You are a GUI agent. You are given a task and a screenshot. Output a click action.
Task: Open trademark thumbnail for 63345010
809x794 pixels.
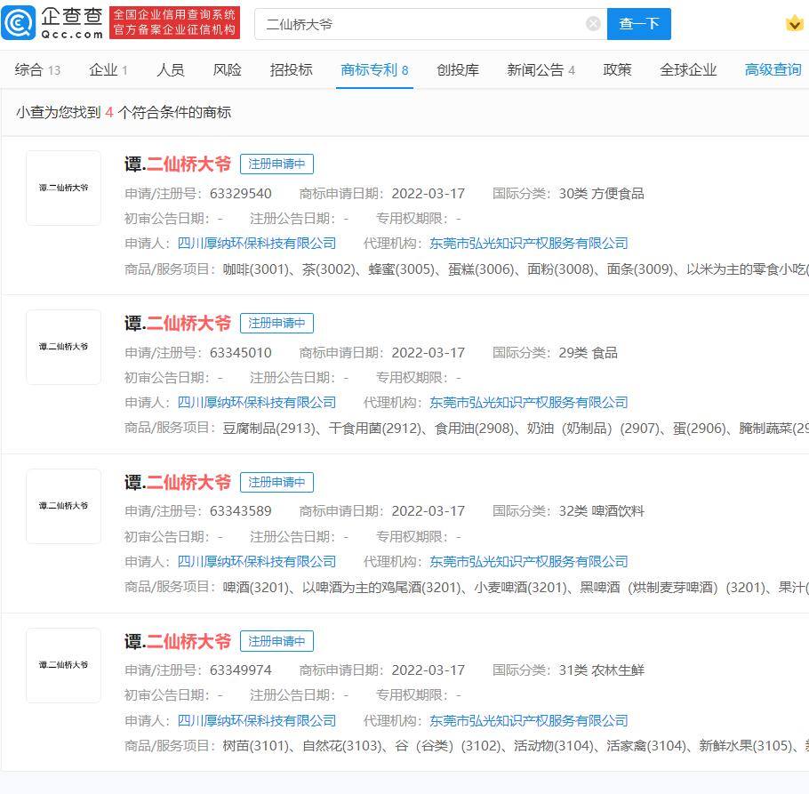pyautogui.click(x=63, y=347)
